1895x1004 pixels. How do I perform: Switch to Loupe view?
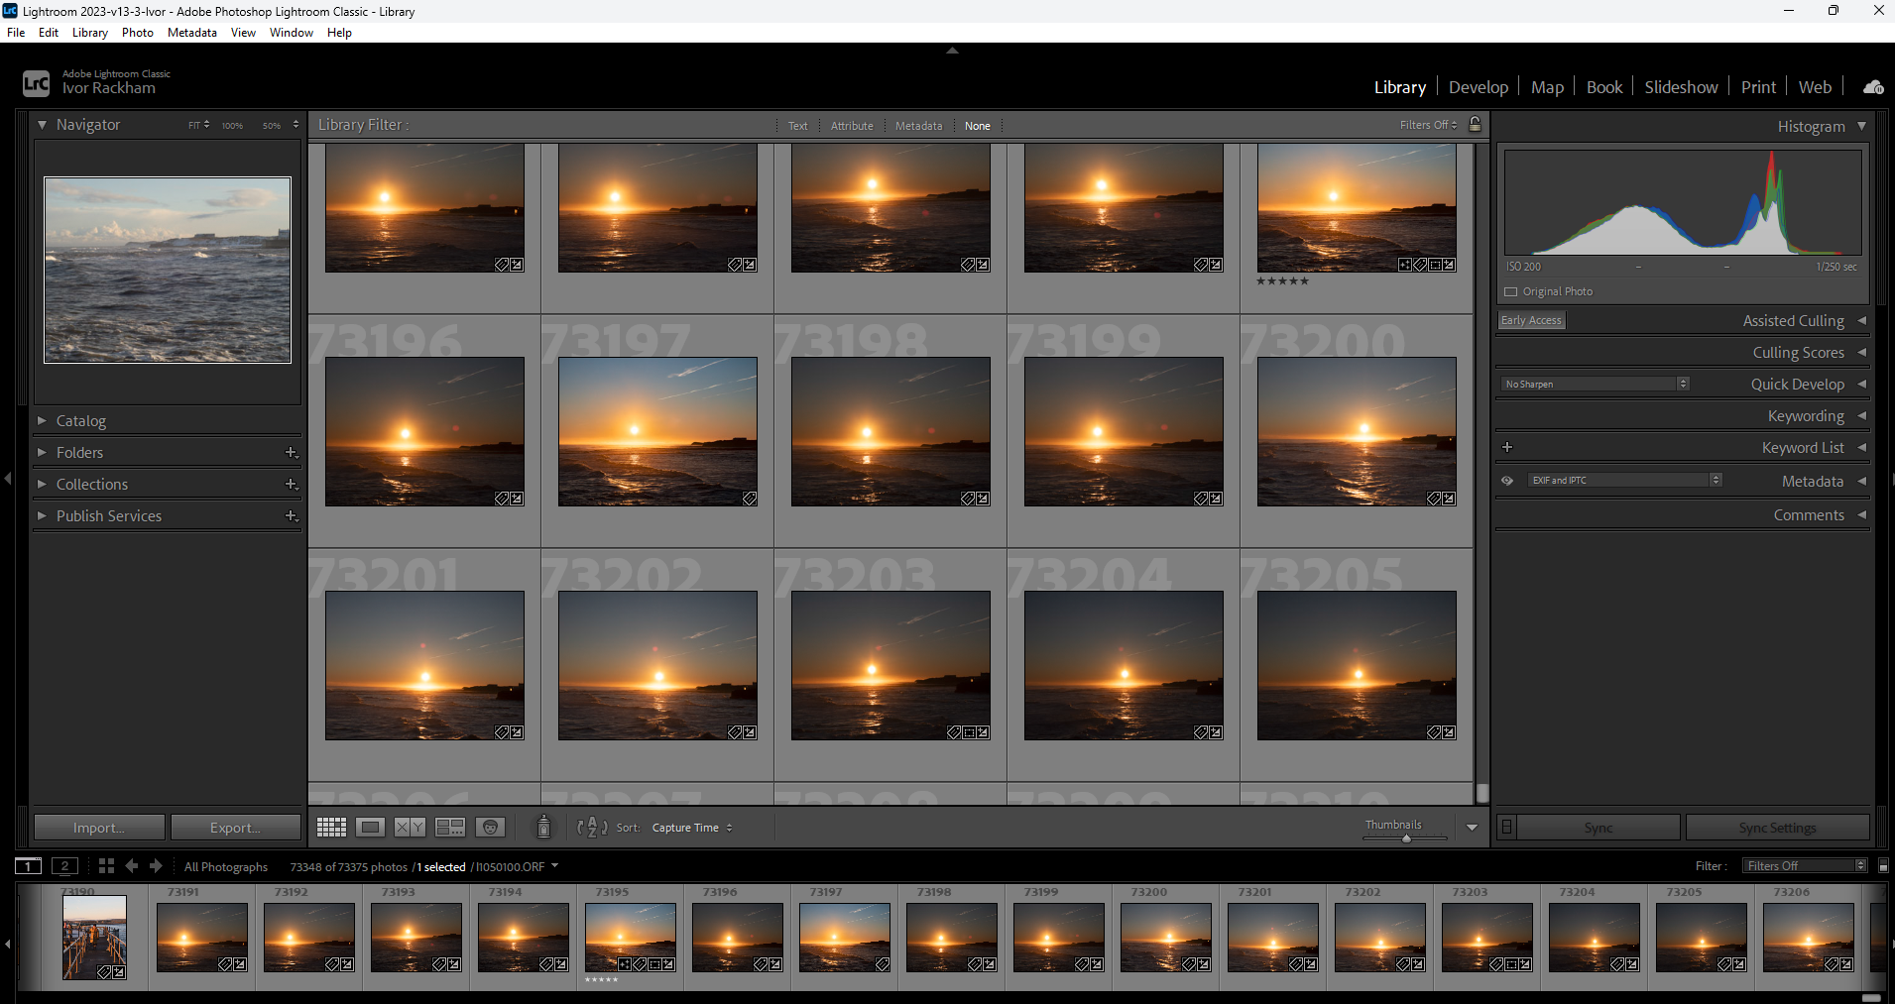click(370, 827)
